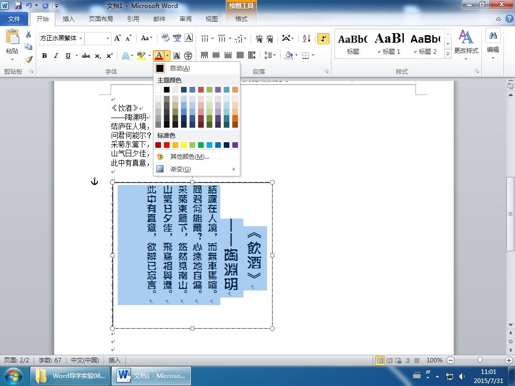Image resolution: width=515 pixels, height=386 pixels.
Task: Toggle Strikethrough formatting
Action: [x=86, y=56]
